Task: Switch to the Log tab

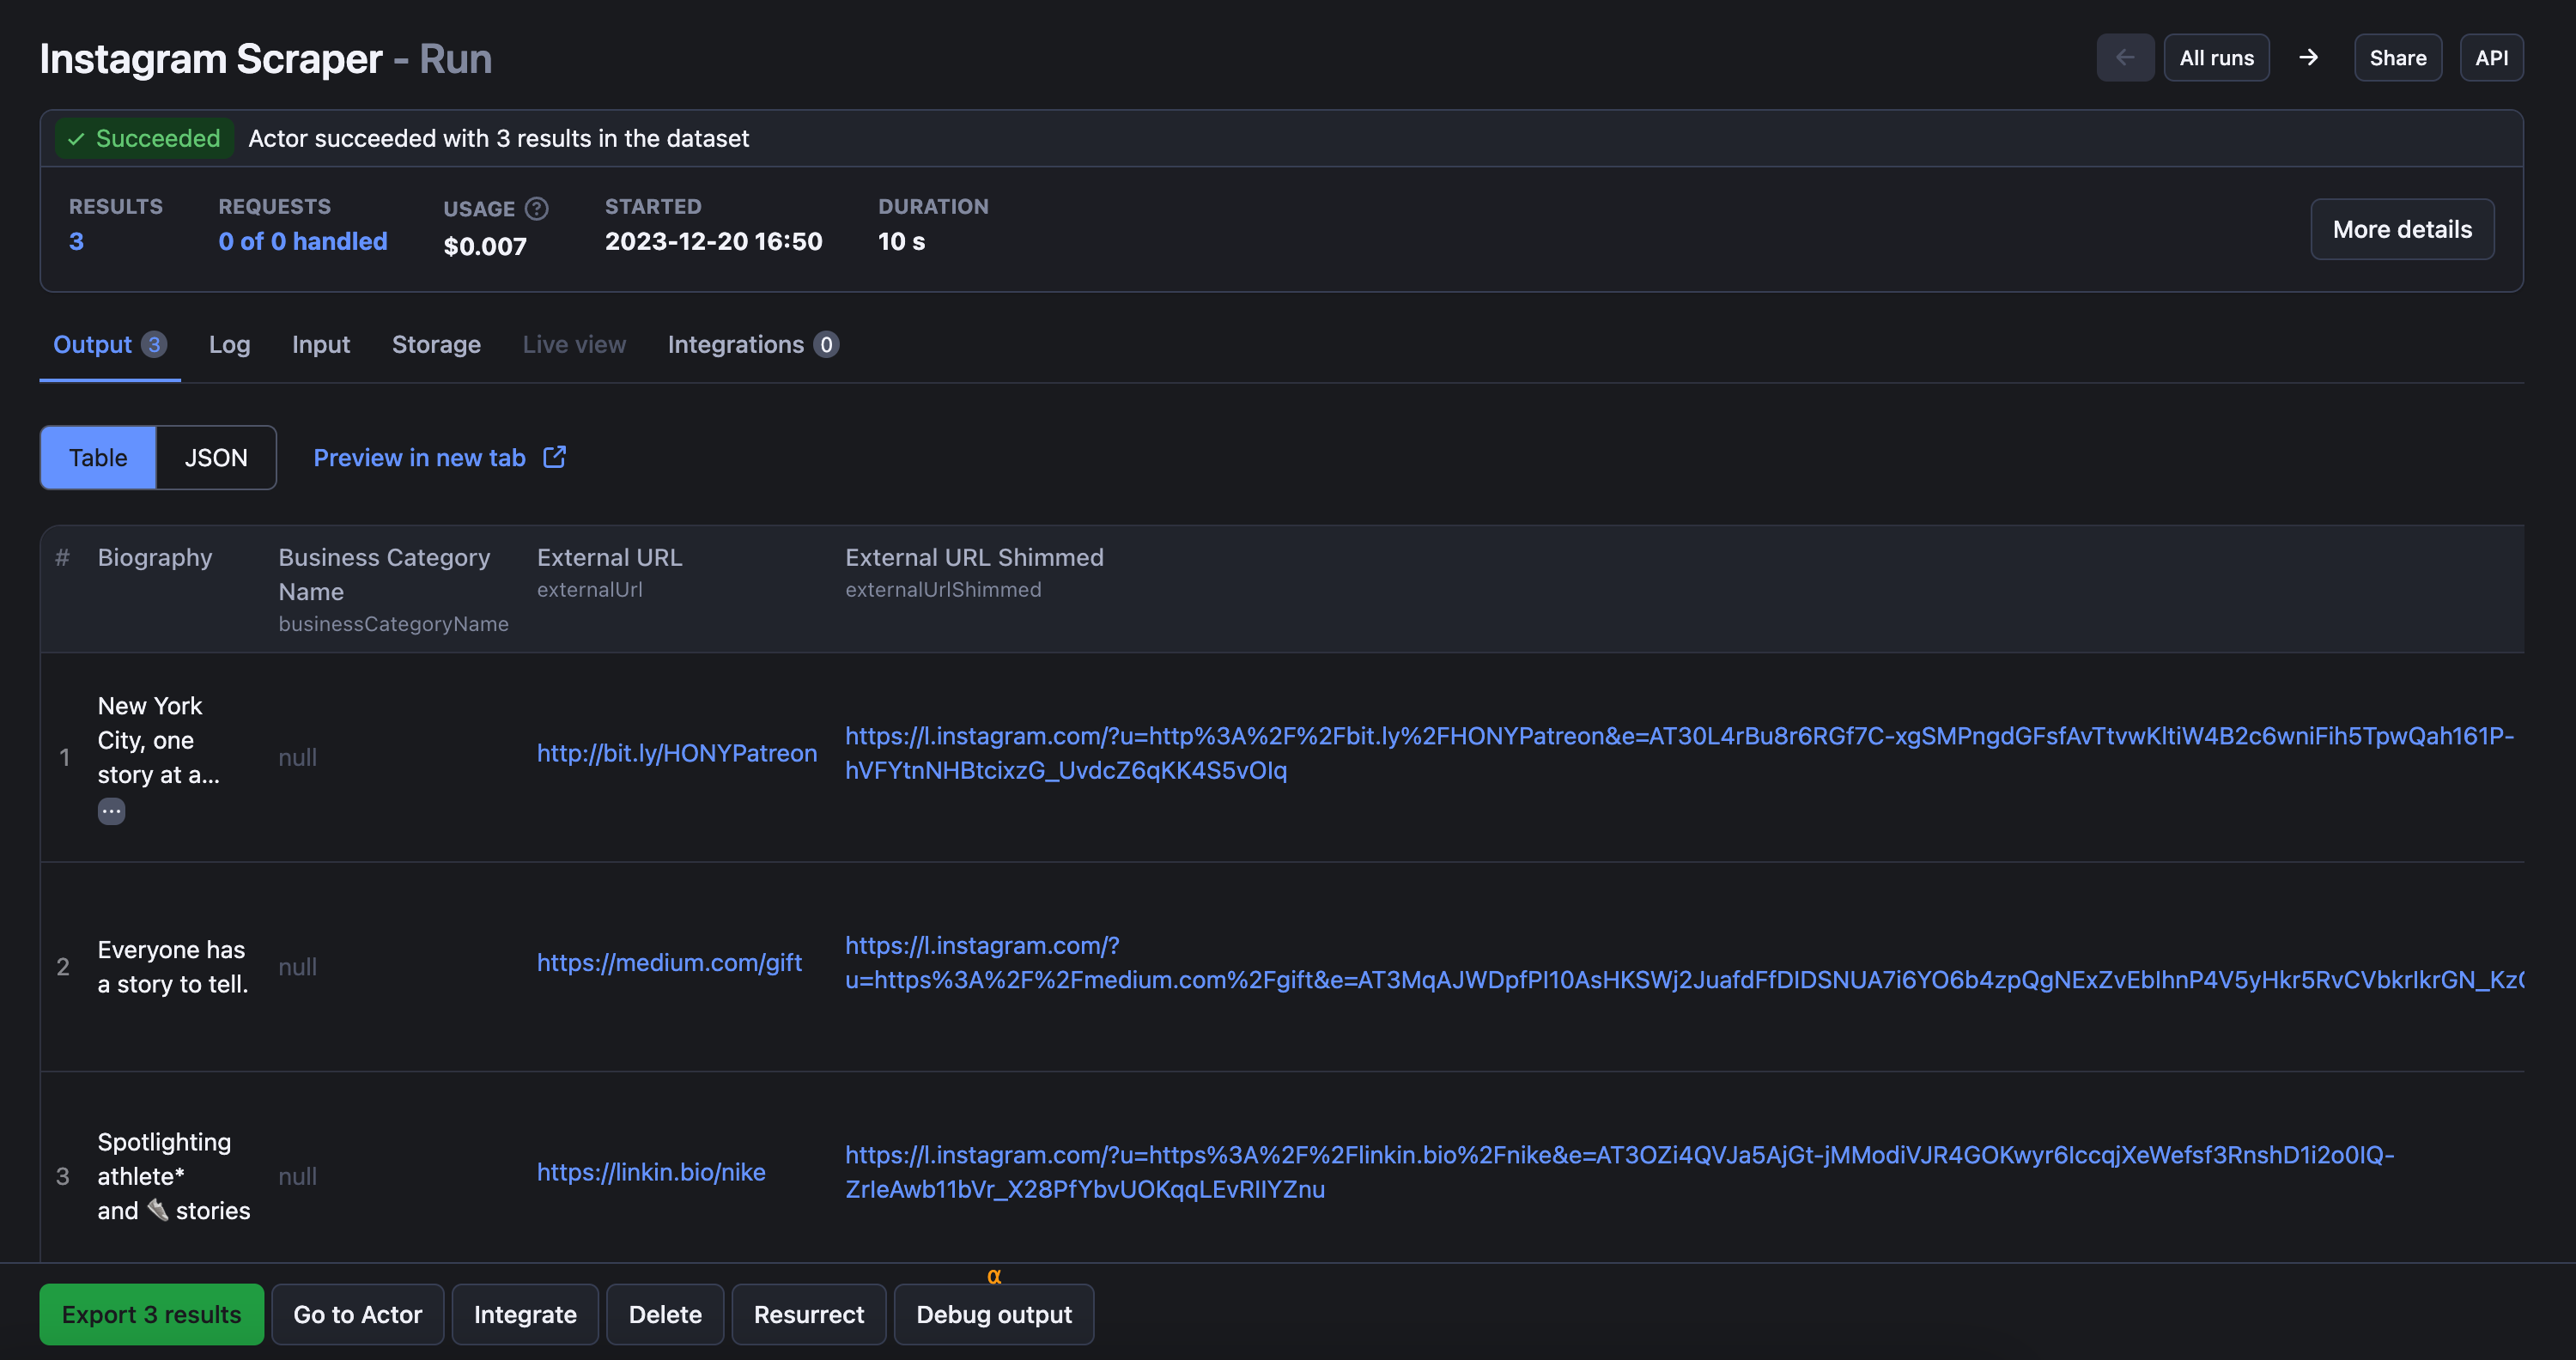Action: click(x=230, y=344)
